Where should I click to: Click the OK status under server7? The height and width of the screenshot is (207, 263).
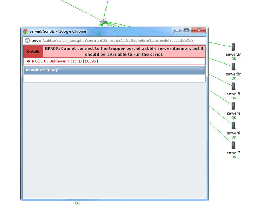pyautogui.click(x=234, y=157)
